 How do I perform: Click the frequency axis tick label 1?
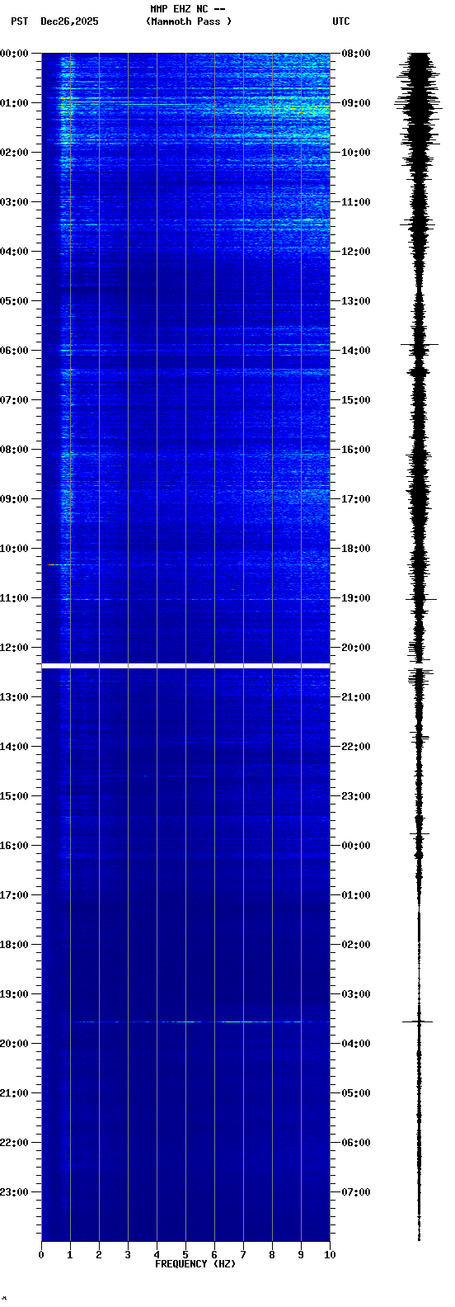tap(70, 1255)
